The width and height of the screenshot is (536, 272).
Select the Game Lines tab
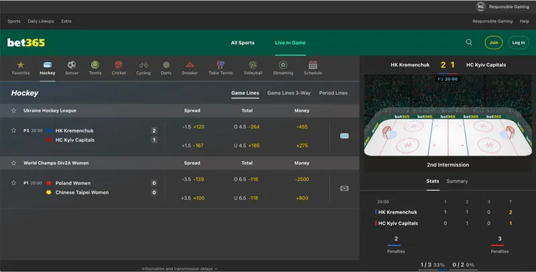pos(245,93)
